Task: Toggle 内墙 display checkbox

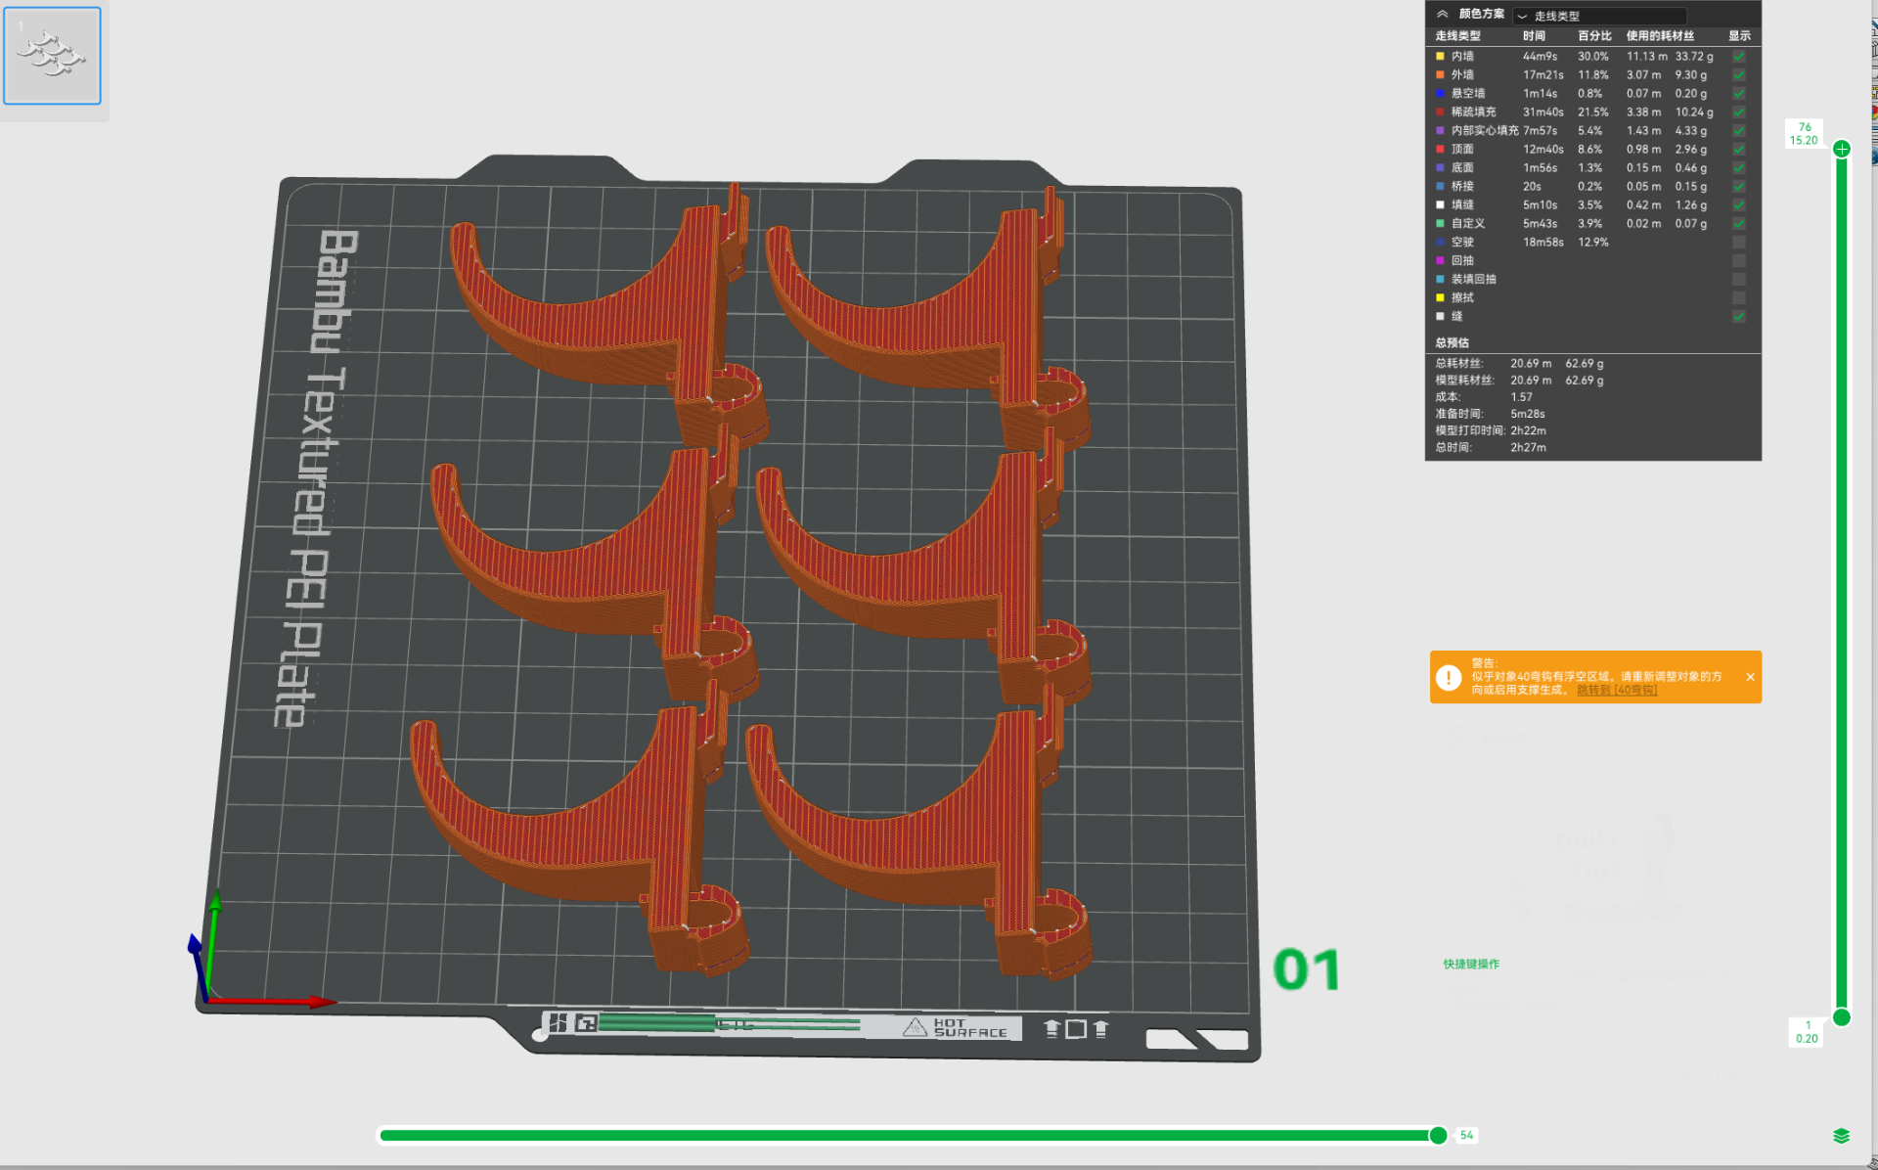Action: click(x=1739, y=57)
